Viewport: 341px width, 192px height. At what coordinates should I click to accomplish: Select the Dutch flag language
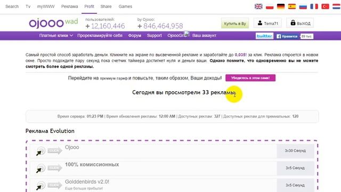[336, 6]
